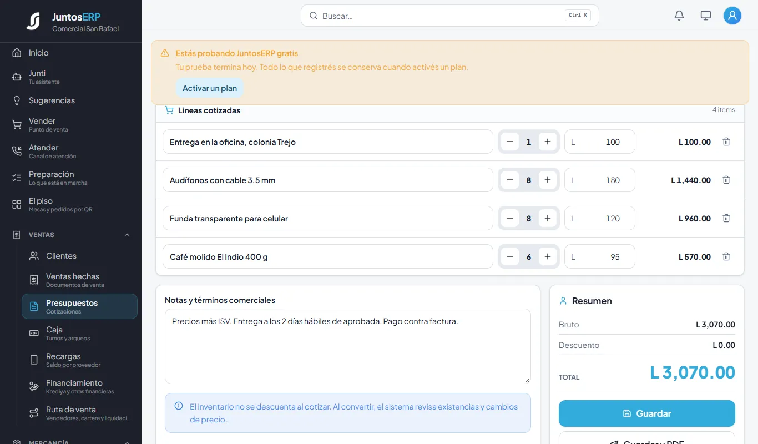
Task: Decrease quantity of Audífonos con cable
Action: [510, 180]
